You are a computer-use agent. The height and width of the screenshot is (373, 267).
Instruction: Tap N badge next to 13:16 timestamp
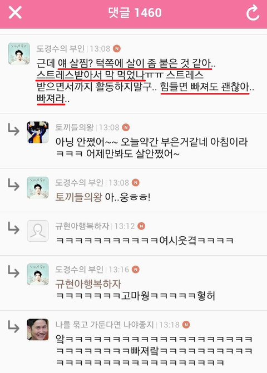point(136,269)
